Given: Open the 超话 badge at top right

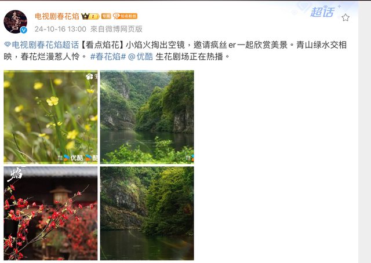Looking at the screenshot, I should (322, 12).
